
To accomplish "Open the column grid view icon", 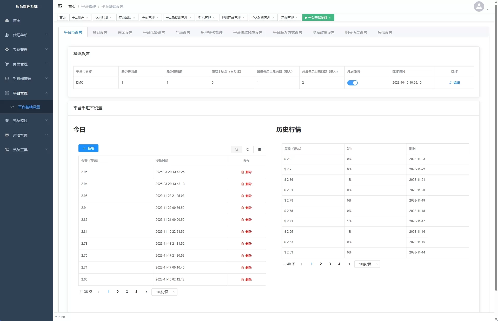I will 259,149.
